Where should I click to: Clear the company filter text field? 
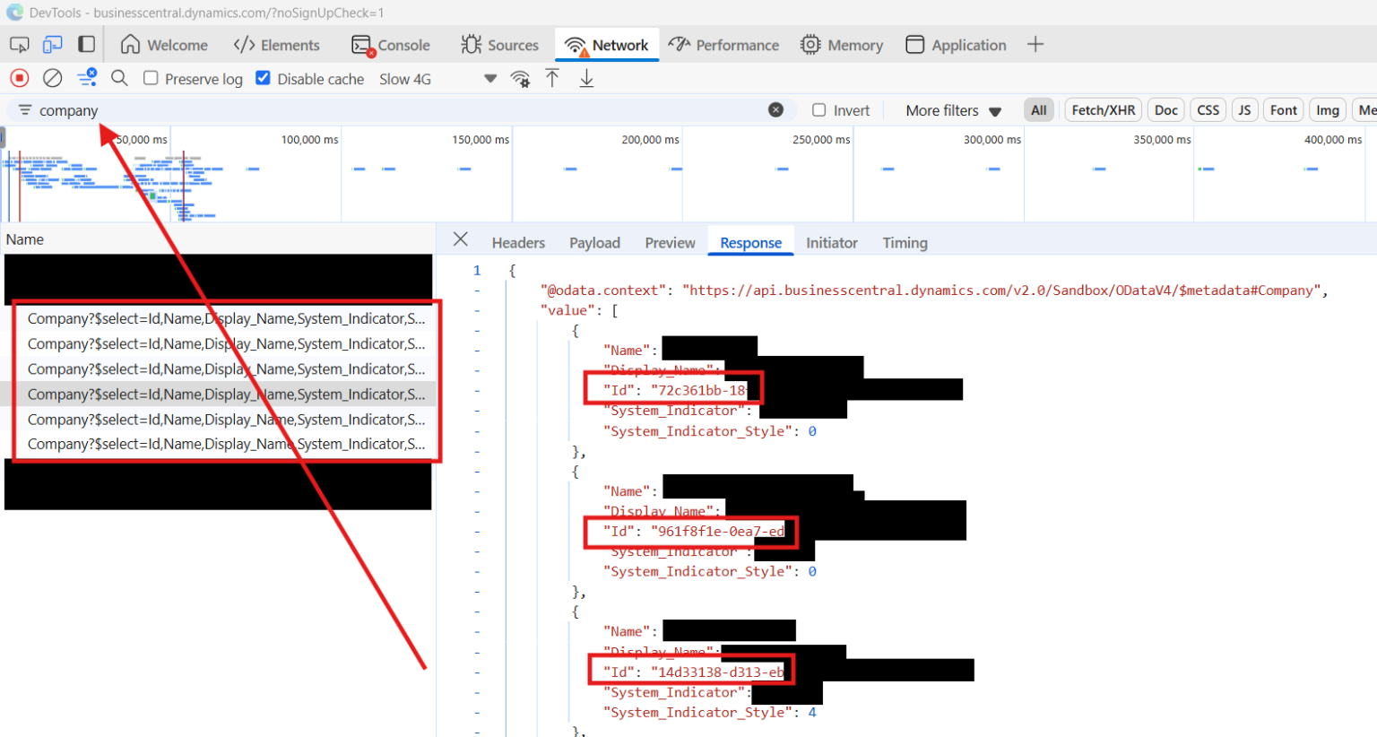click(x=776, y=109)
